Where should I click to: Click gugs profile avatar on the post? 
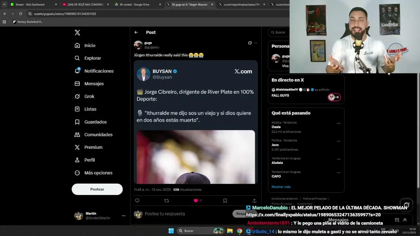tap(138, 45)
